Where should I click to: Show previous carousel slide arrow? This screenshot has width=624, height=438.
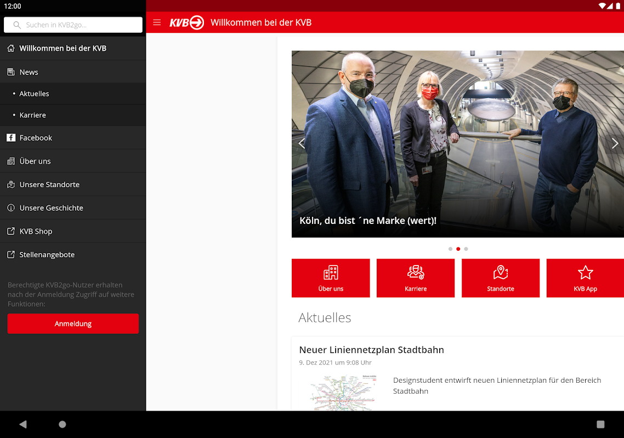[x=302, y=143]
